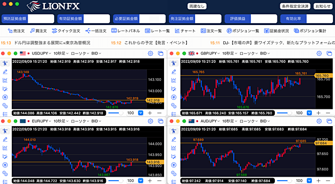The image size is (335, 184).
Task: Open ローソク chart type dropdown in EUR/JPY chart
Action: [80, 121]
